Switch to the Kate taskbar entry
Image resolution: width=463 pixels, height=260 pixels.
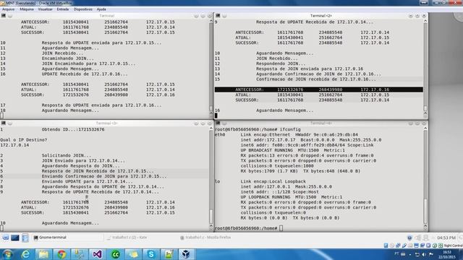click(x=127, y=238)
